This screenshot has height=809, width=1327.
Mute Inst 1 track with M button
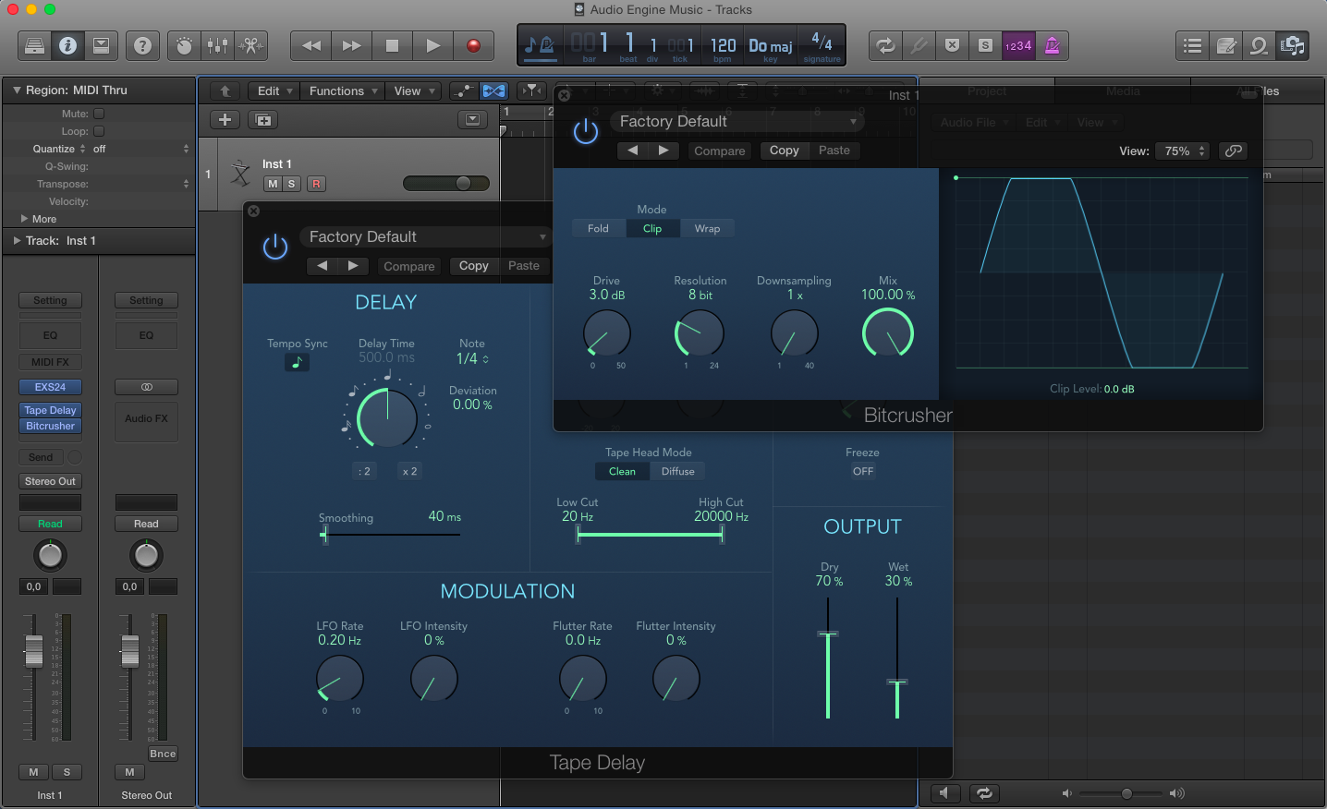click(273, 184)
